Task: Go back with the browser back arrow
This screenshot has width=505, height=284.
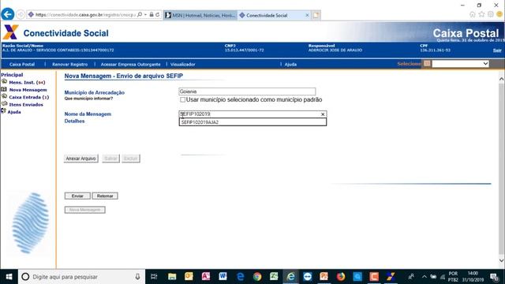Action: coord(7,14)
